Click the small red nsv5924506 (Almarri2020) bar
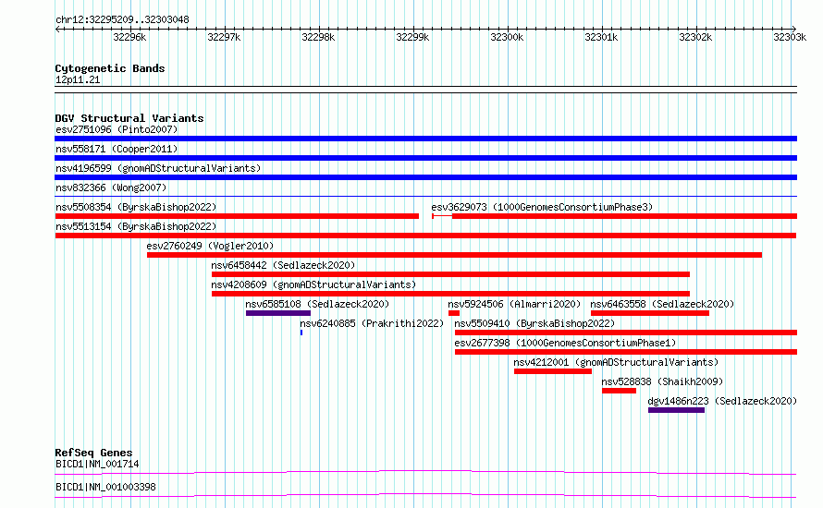This screenshot has height=508, width=823. (x=454, y=313)
